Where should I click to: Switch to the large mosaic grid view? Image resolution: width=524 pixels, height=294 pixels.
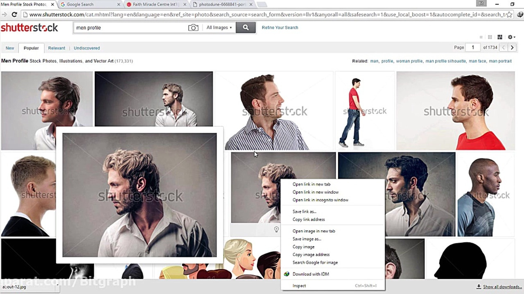click(499, 37)
